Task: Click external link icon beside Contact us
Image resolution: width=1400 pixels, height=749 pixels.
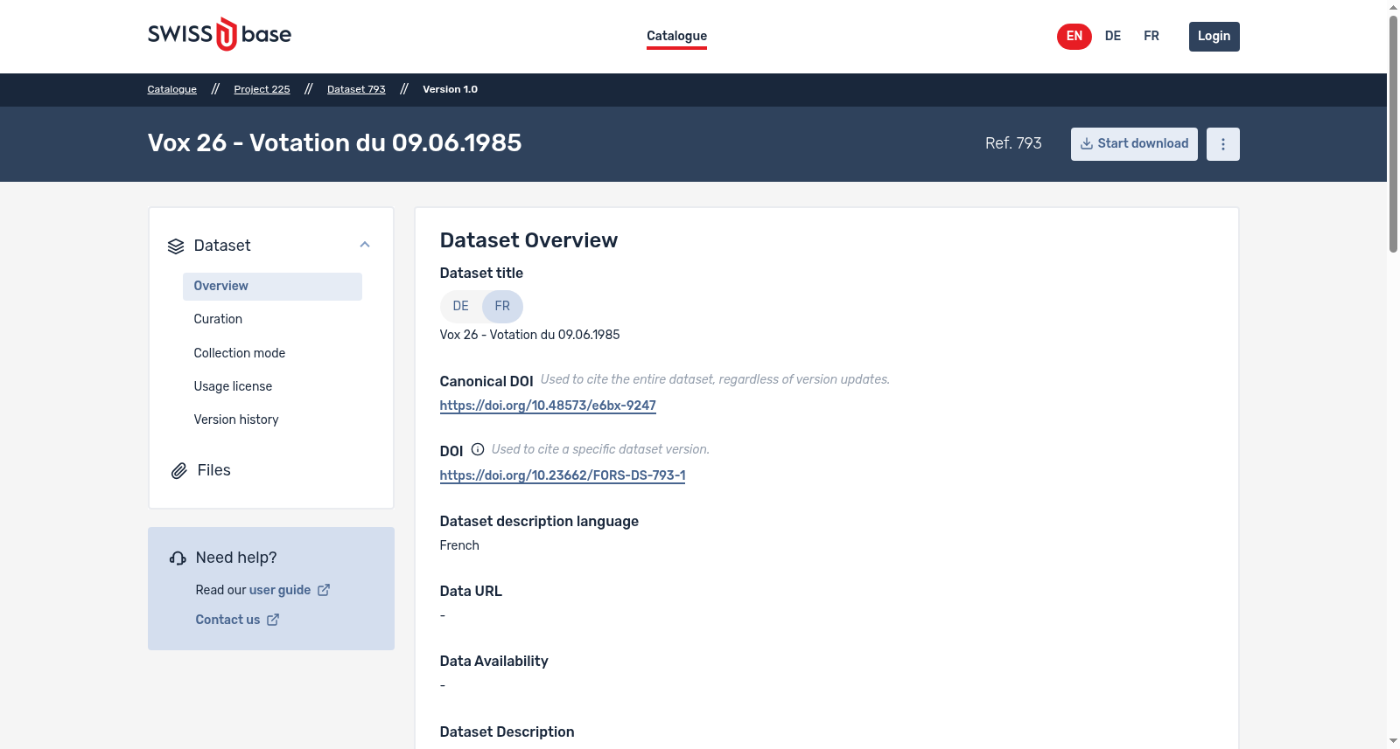Action: (273, 620)
